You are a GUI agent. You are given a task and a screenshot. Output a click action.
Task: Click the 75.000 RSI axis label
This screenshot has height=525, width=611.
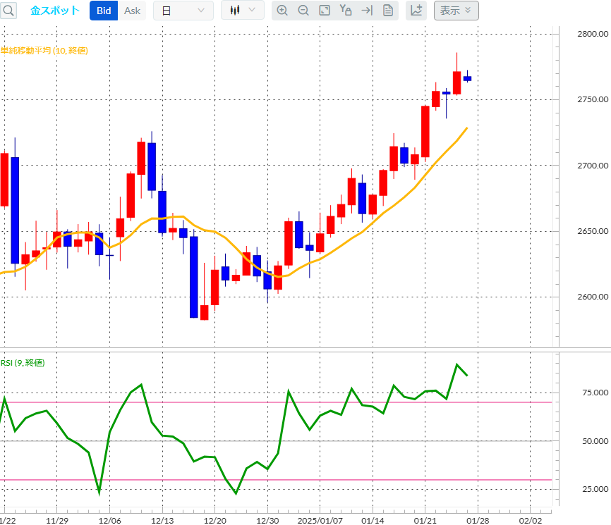coord(595,393)
